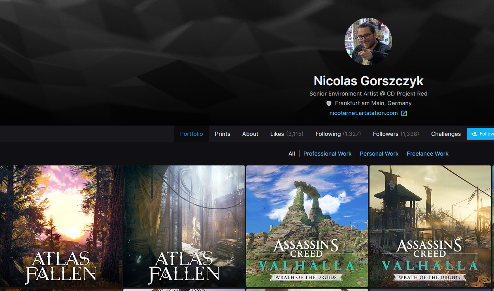Open Nicolas Gorszczyk's profile avatar

(x=368, y=41)
